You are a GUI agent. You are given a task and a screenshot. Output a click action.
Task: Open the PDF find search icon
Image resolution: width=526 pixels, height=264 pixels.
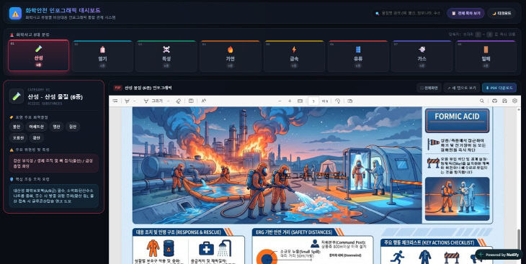pyautogui.click(x=482, y=101)
